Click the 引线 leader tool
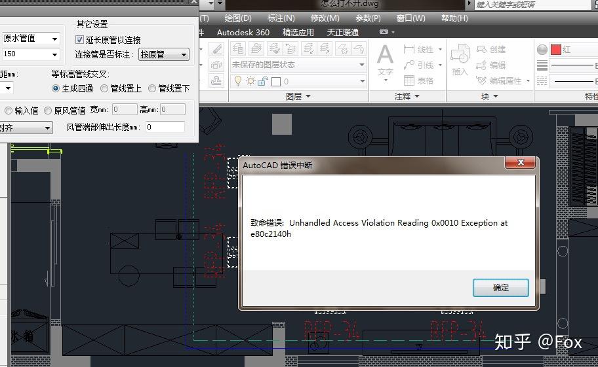The image size is (598, 367). 418,65
